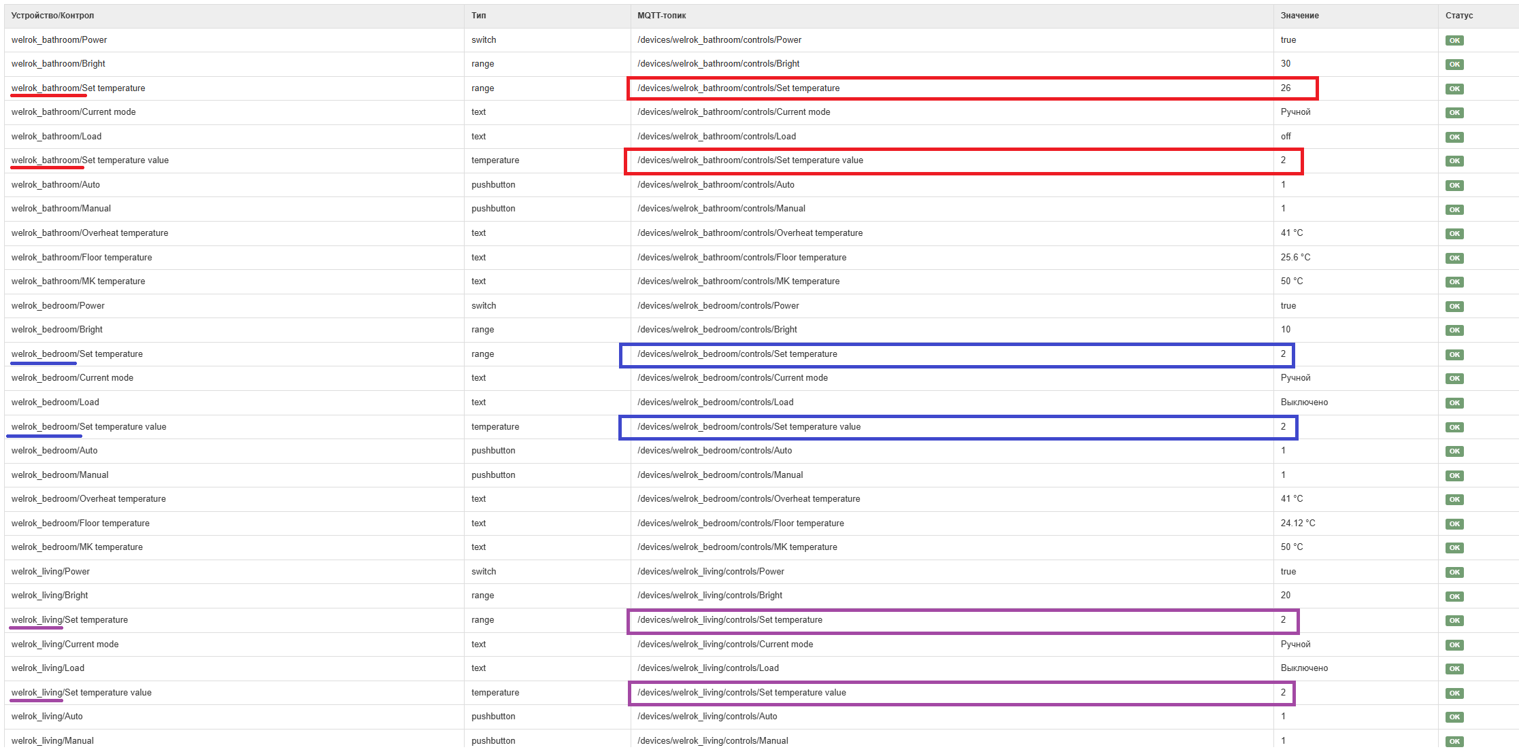
Task: Sort by the Устройство/Контрол column header
Action: click(x=52, y=16)
